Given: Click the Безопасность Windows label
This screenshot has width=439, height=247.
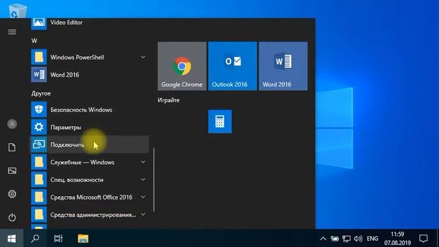Looking at the screenshot, I should point(81,110).
